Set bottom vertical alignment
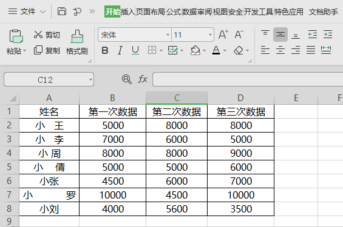The image size is (343, 227). (x=296, y=36)
